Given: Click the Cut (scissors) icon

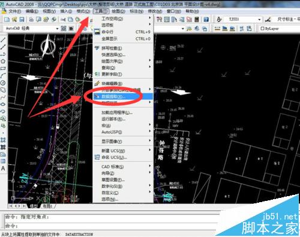Looking at the screenshot, I should click(64, 19).
